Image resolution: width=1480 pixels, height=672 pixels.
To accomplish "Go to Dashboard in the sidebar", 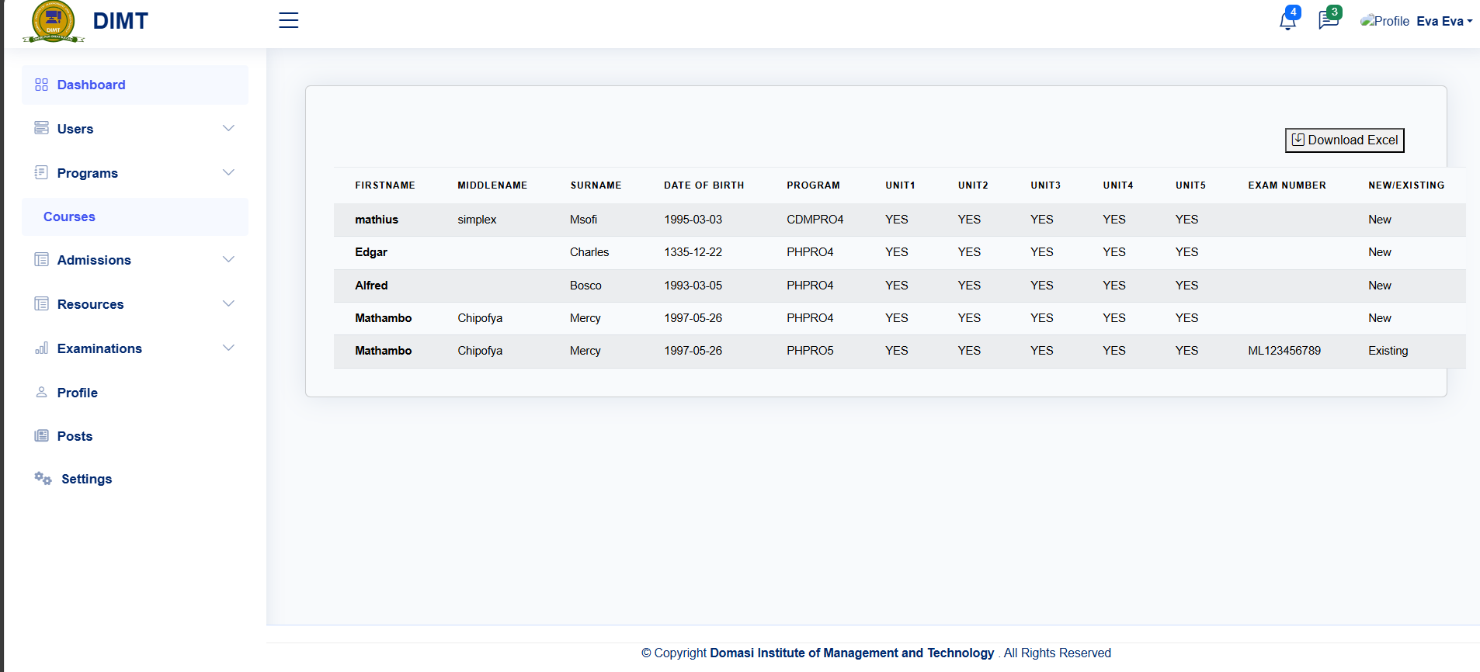I will pos(135,85).
